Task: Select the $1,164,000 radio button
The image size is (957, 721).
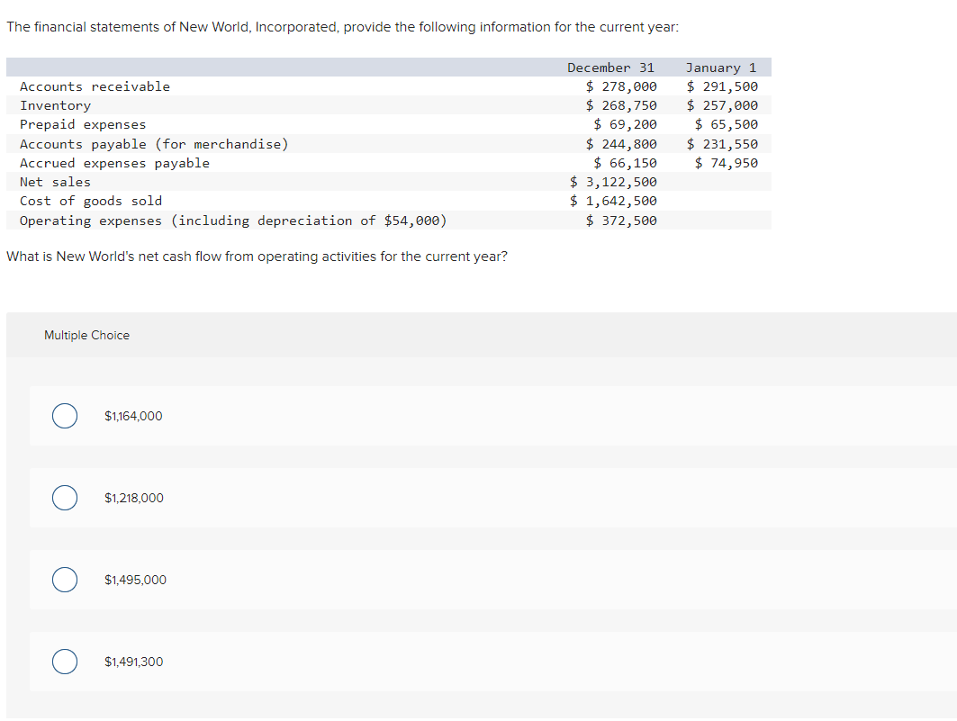Action: coord(64,416)
